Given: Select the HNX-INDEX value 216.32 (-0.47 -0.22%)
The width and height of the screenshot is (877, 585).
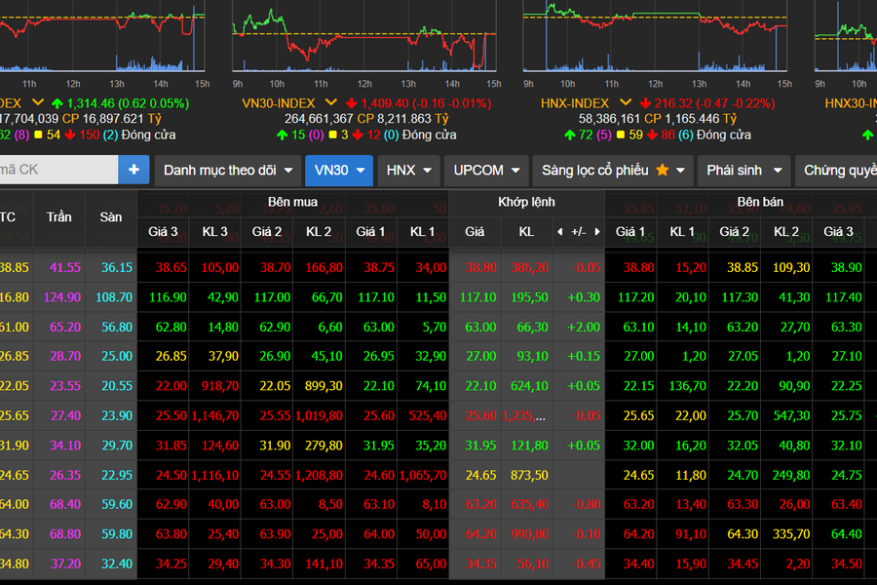Looking at the screenshot, I should point(715,103).
